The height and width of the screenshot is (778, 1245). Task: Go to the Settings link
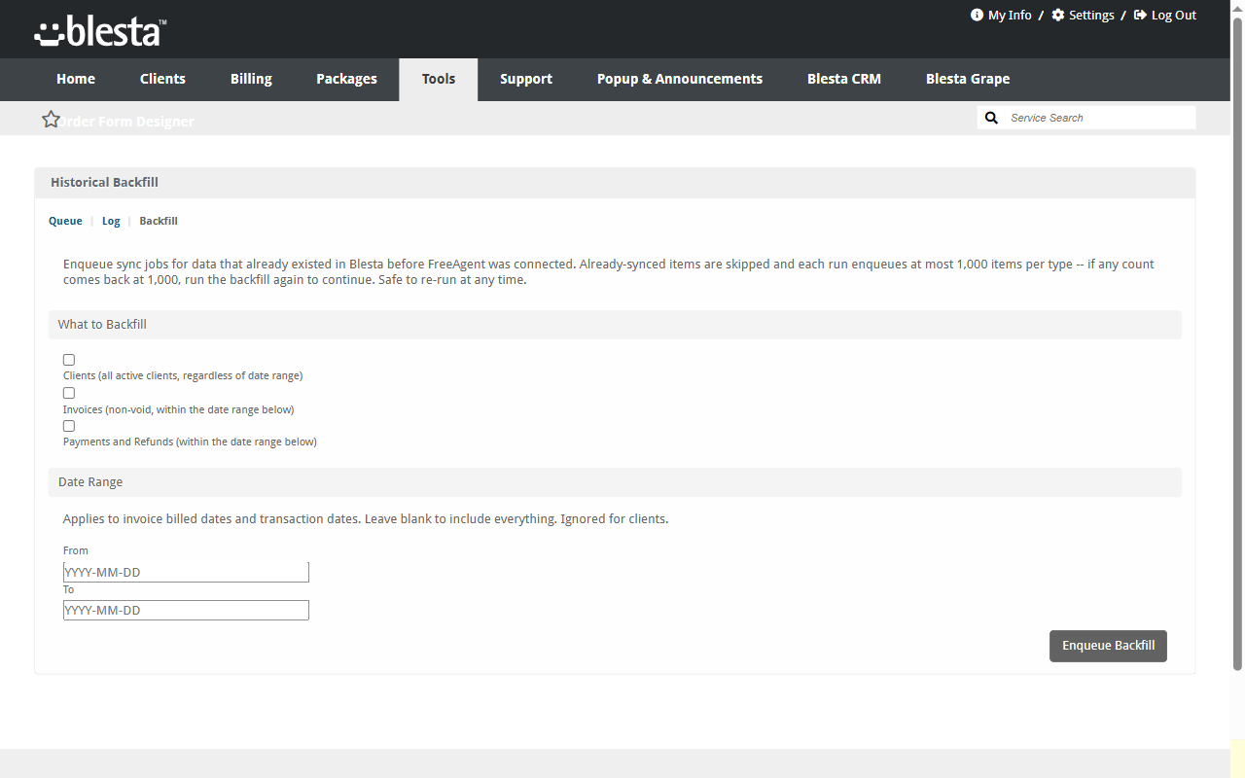coord(1091,15)
